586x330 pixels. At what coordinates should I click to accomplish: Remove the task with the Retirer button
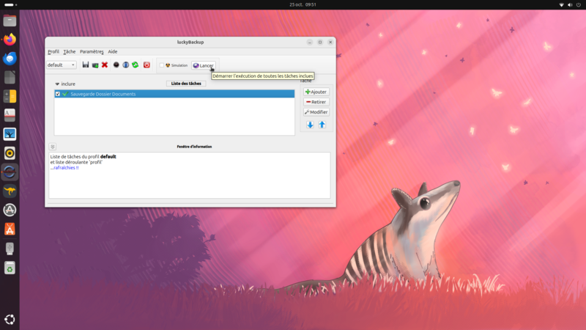tap(316, 102)
